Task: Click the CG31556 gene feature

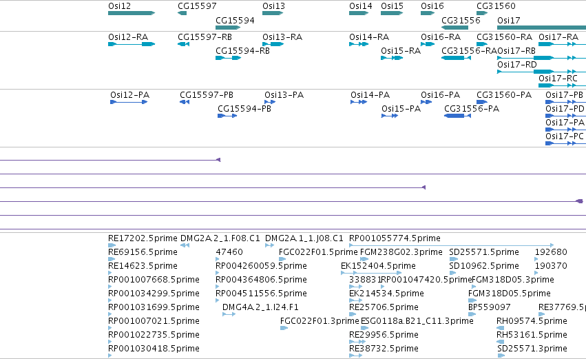Action: [x=454, y=28]
